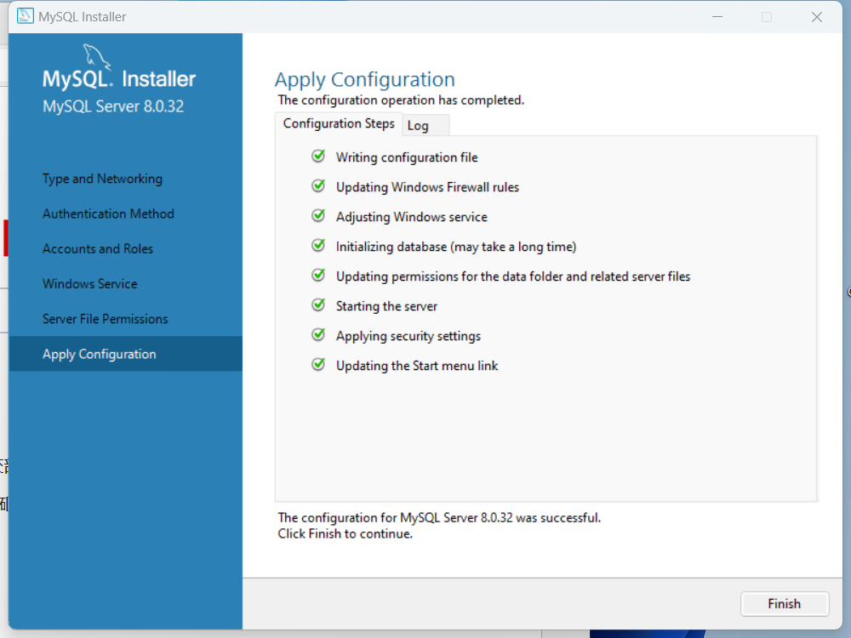Viewport: 851px width, 638px height.
Task: Open Accounts and Roles sidebar step
Action: 98,249
